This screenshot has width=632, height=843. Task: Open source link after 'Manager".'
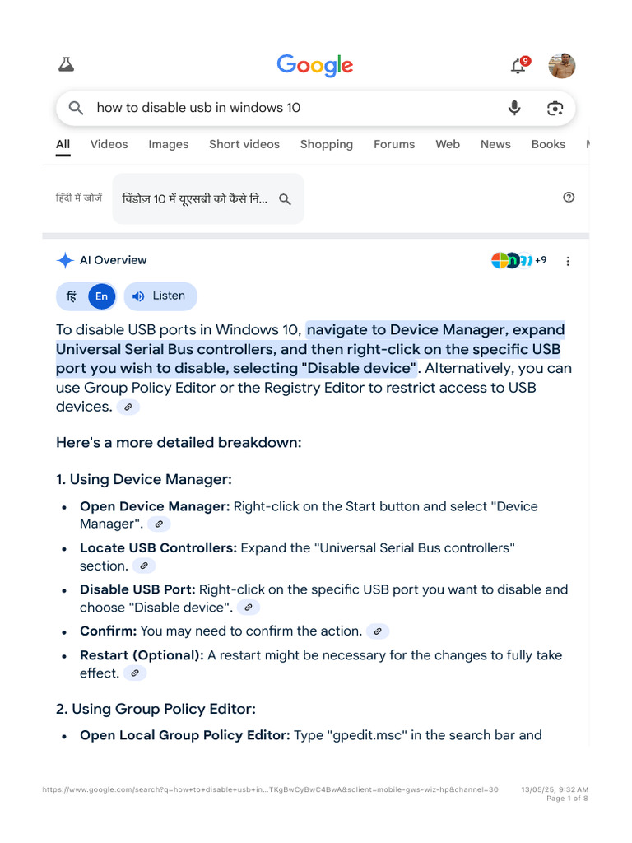[159, 524]
